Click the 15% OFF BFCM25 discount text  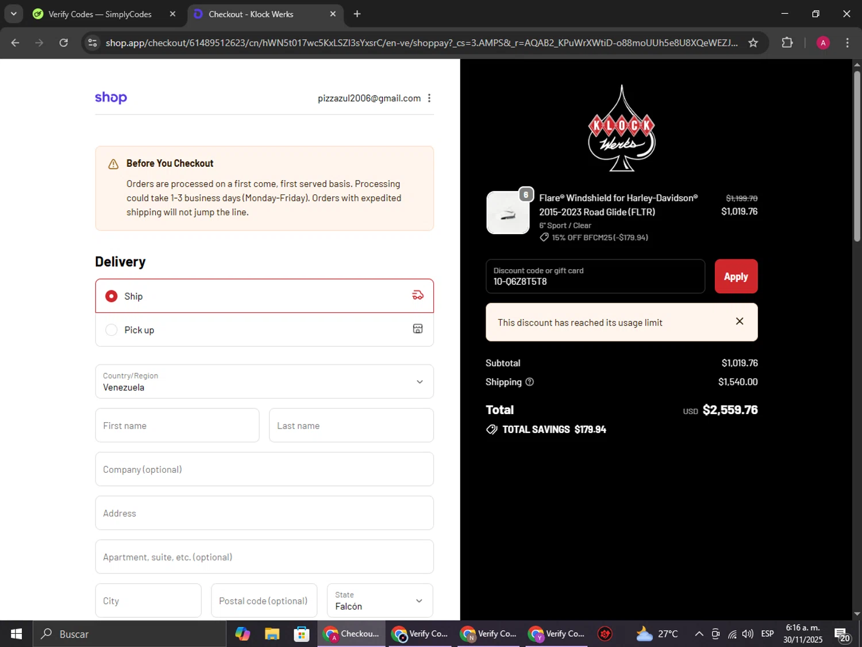click(600, 238)
